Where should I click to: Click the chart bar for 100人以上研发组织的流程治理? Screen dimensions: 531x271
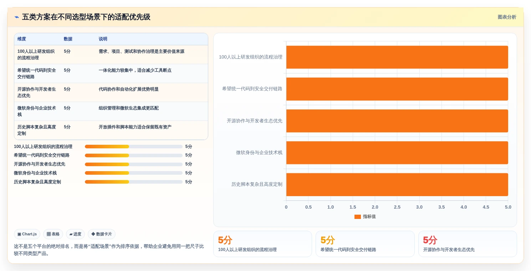click(397, 57)
